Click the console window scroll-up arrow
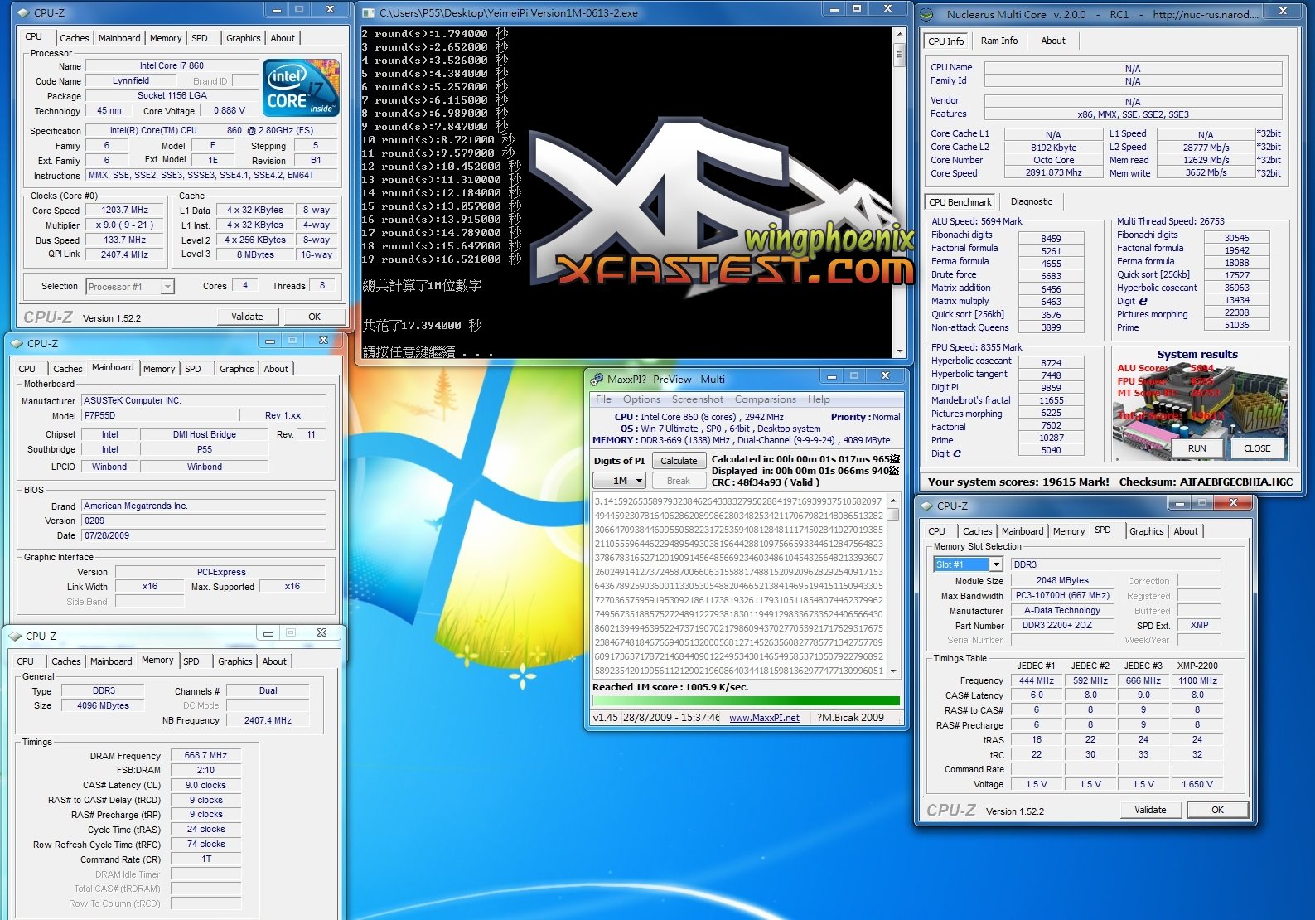Viewport: 1315px width, 920px height. [x=899, y=34]
